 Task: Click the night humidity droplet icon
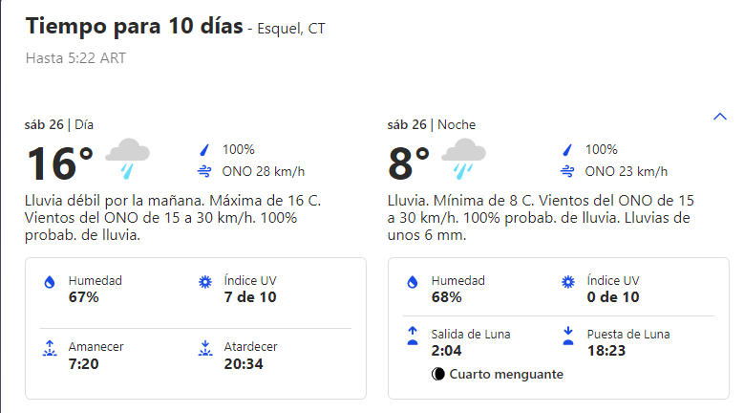(413, 282)
